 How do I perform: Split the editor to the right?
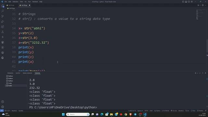[x=203, y=5]
